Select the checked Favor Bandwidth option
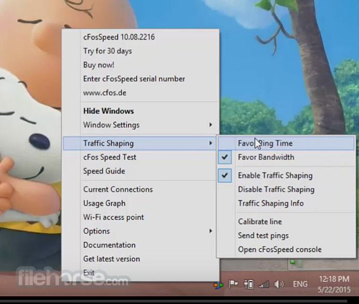359x304 pixels. click(x=286, y=157)
